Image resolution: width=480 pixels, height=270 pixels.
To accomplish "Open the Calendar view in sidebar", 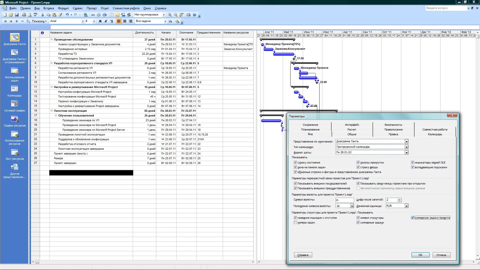I will point(14,89).
